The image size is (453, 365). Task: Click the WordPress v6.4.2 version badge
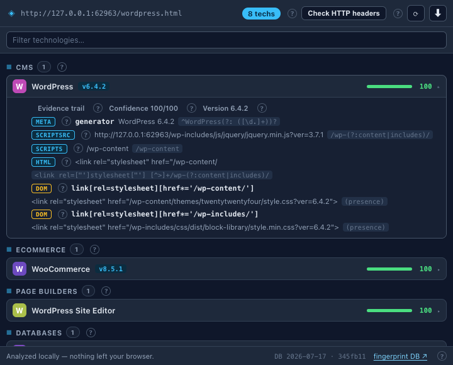pos(94,86)
